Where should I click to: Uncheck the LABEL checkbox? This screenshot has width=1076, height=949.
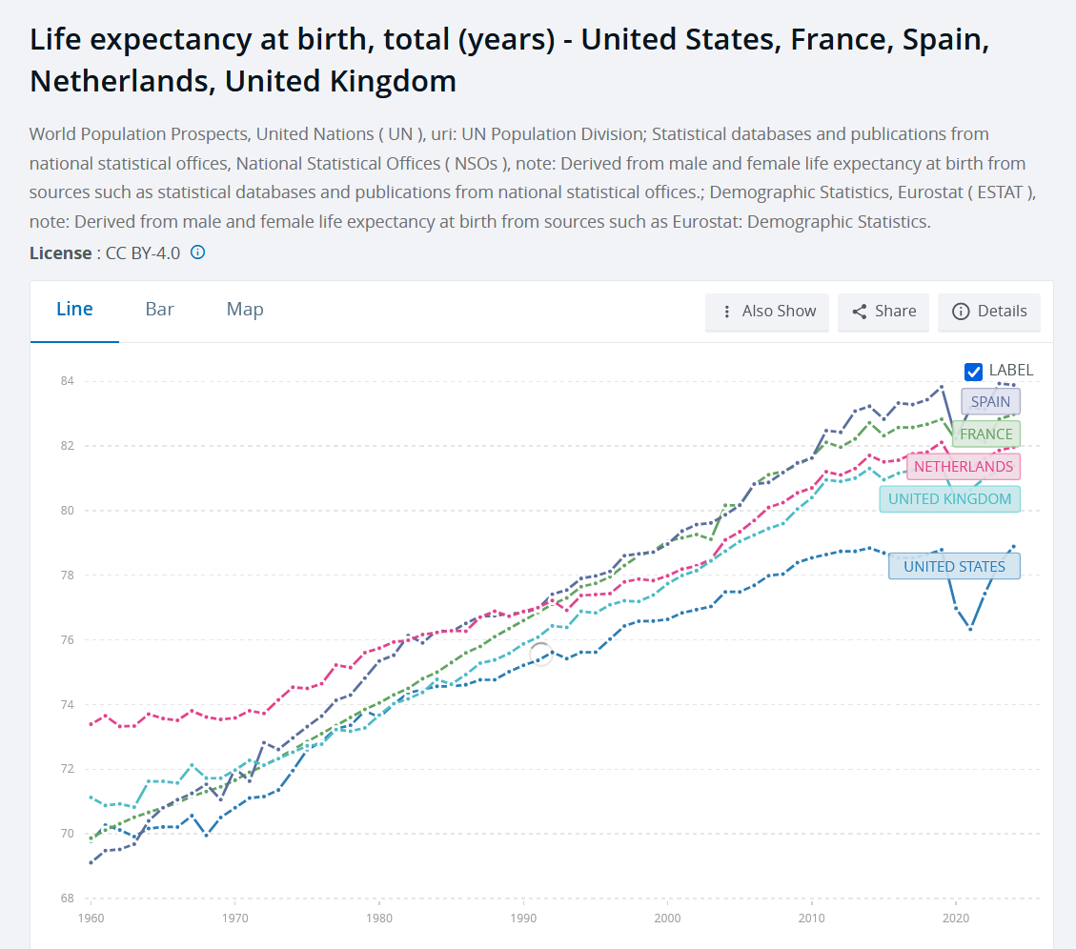[x=973, y=372]
